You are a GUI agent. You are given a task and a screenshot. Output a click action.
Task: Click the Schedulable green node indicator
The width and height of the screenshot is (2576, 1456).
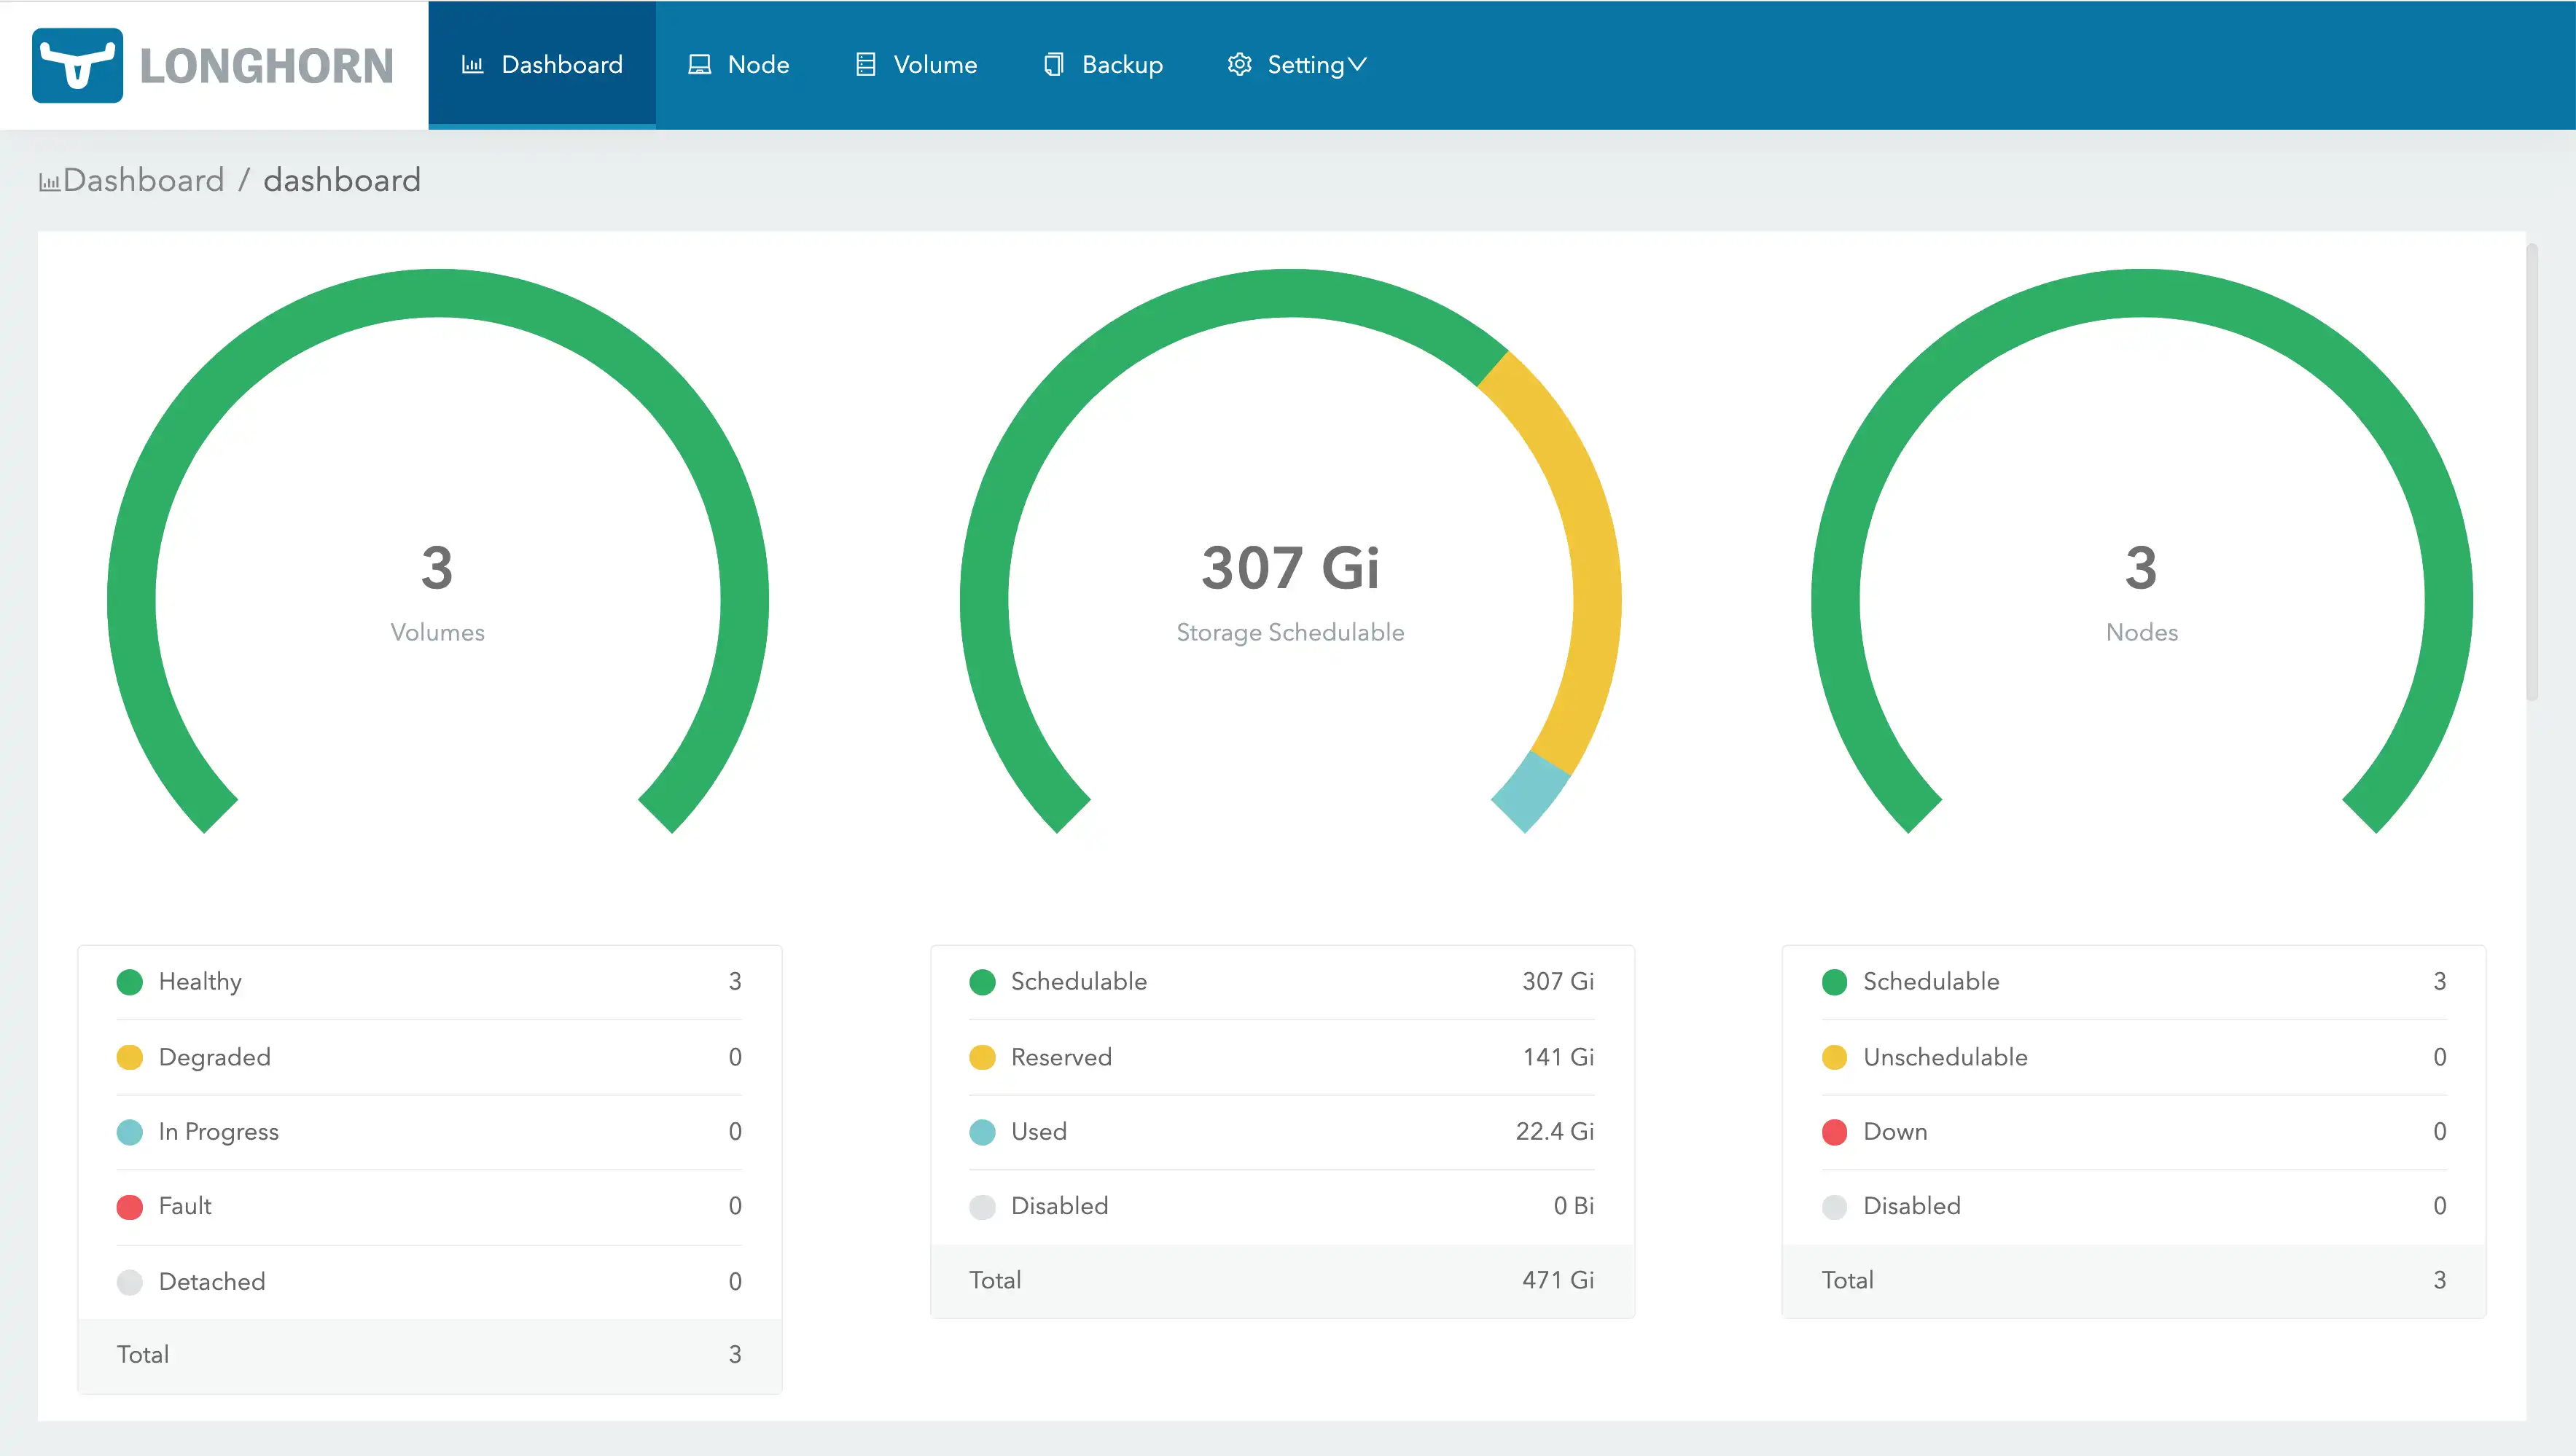(1830, 982)
